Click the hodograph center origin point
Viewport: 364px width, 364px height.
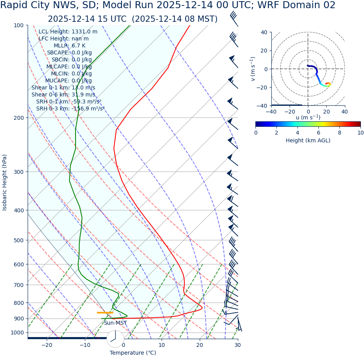[308, 69]
